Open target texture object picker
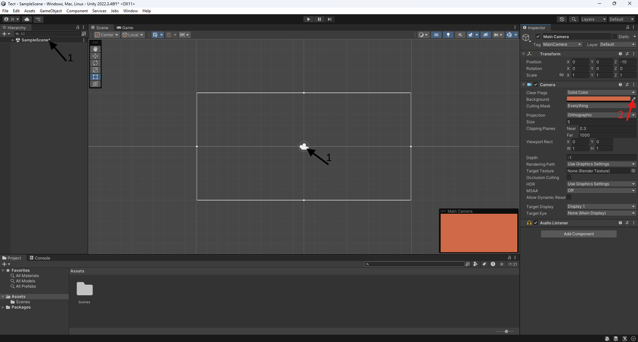This screenshot has width=638, height=342. pos(633,171)
